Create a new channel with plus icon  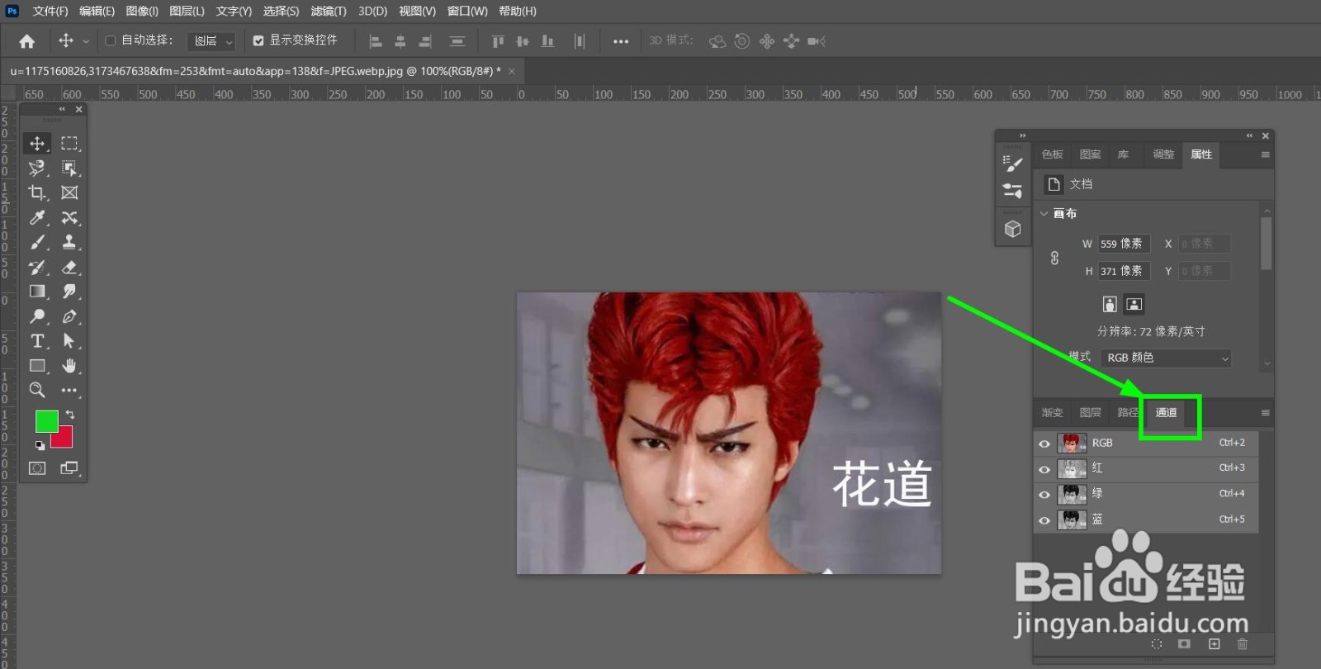click(1214, 644)
